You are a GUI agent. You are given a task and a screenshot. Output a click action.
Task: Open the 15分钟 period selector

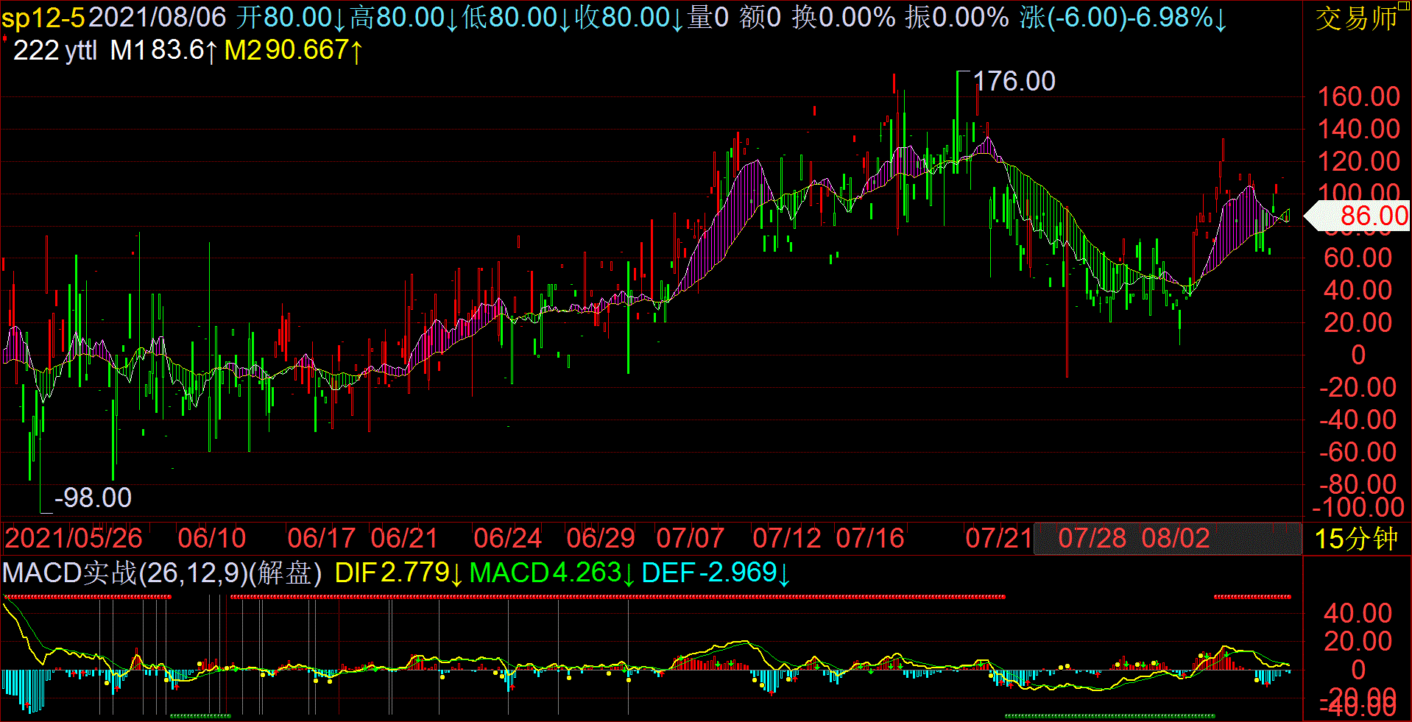(1356, 539)
